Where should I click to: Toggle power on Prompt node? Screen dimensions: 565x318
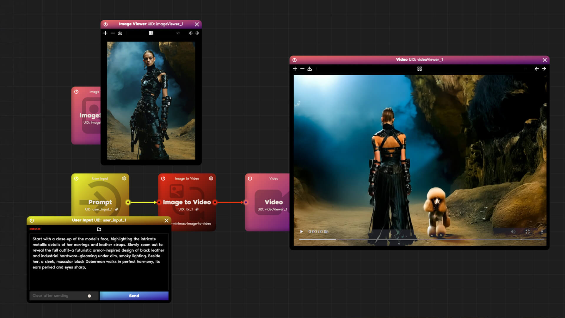76,178
